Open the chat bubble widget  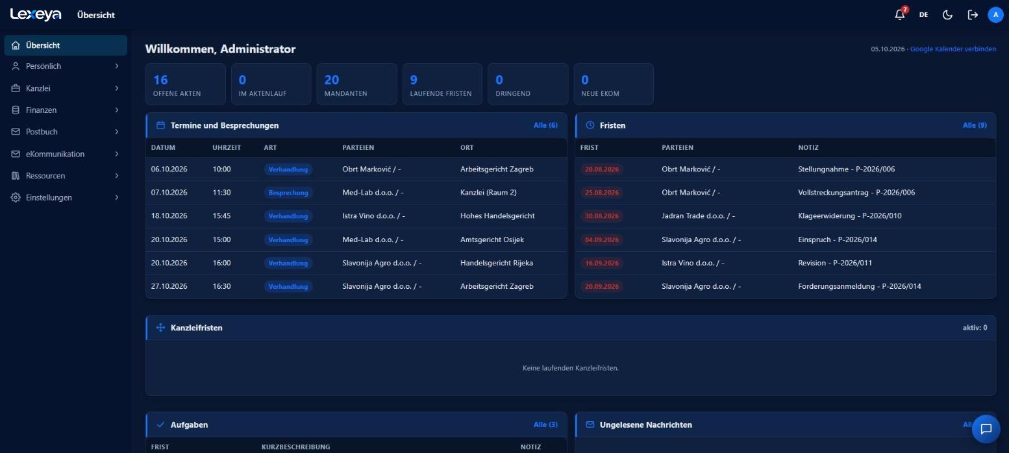(x=986, y=429)
